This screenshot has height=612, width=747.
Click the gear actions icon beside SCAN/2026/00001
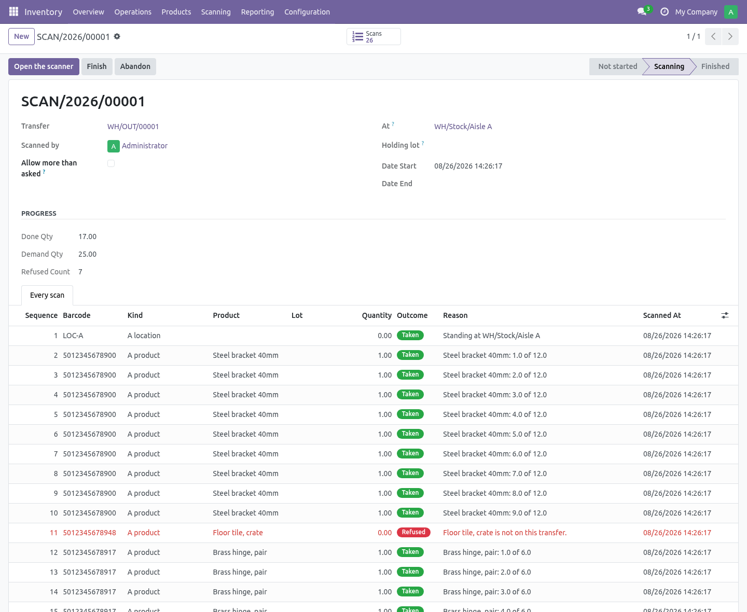click(117, 36)
